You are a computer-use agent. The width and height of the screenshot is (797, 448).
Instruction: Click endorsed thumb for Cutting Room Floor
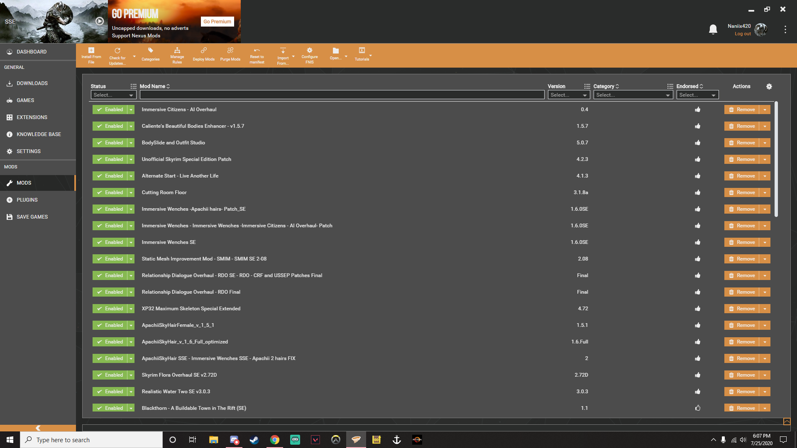698,192
